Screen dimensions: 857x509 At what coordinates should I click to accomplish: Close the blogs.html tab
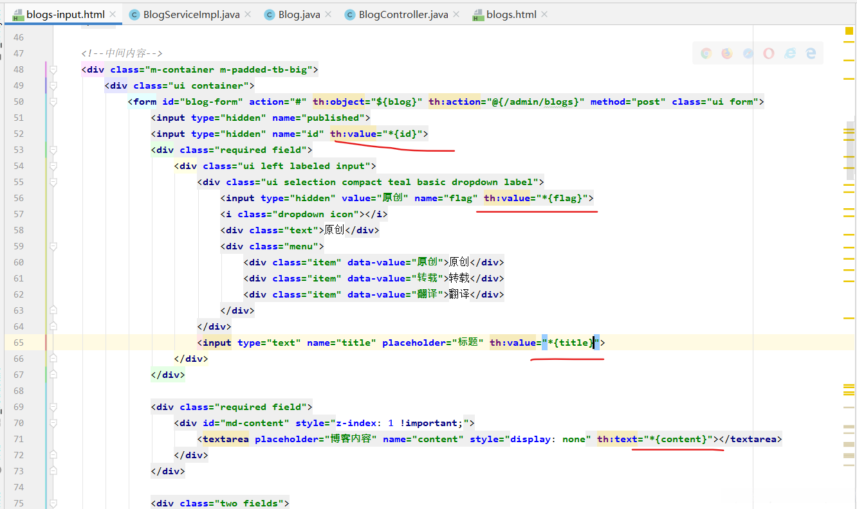click(544, 14)
